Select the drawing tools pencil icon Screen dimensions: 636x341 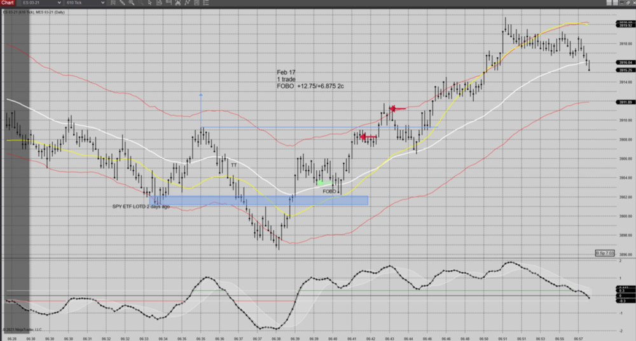(x=122, y=3)
